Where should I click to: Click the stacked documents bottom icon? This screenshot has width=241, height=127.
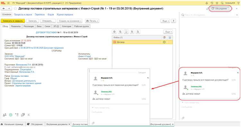pyautogui.click(x=23, y=115)
